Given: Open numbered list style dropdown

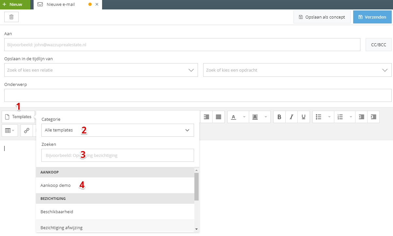Looking at the screenshot, I should point(351,117).
